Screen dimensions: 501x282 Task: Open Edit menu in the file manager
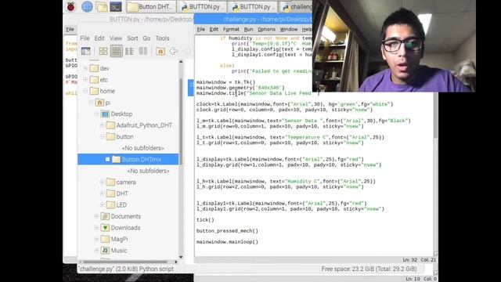pos(99,38)
